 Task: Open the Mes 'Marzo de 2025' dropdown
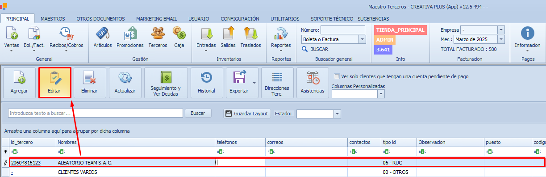(x=501, y=39)
